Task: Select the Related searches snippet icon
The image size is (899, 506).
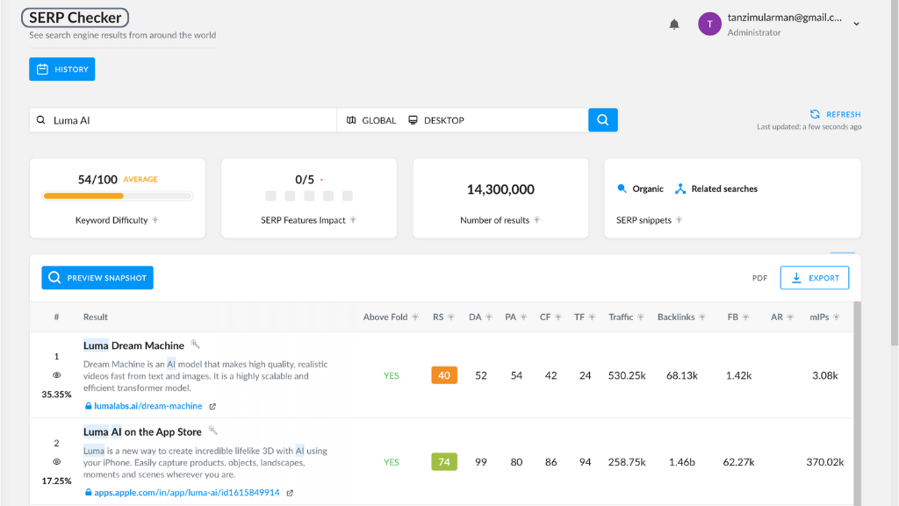Action: point(680,189)
